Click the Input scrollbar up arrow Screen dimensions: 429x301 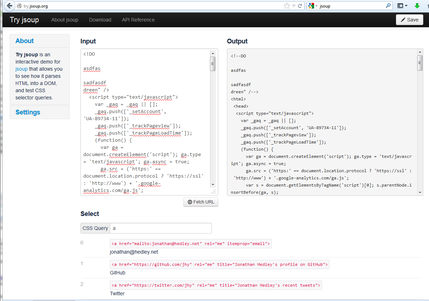tap(213, 53)
